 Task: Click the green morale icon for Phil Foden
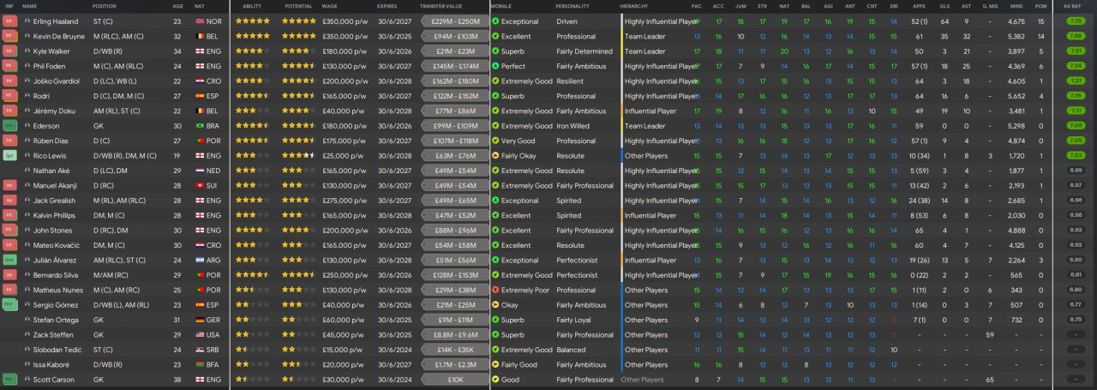click(x=495, y=66)
